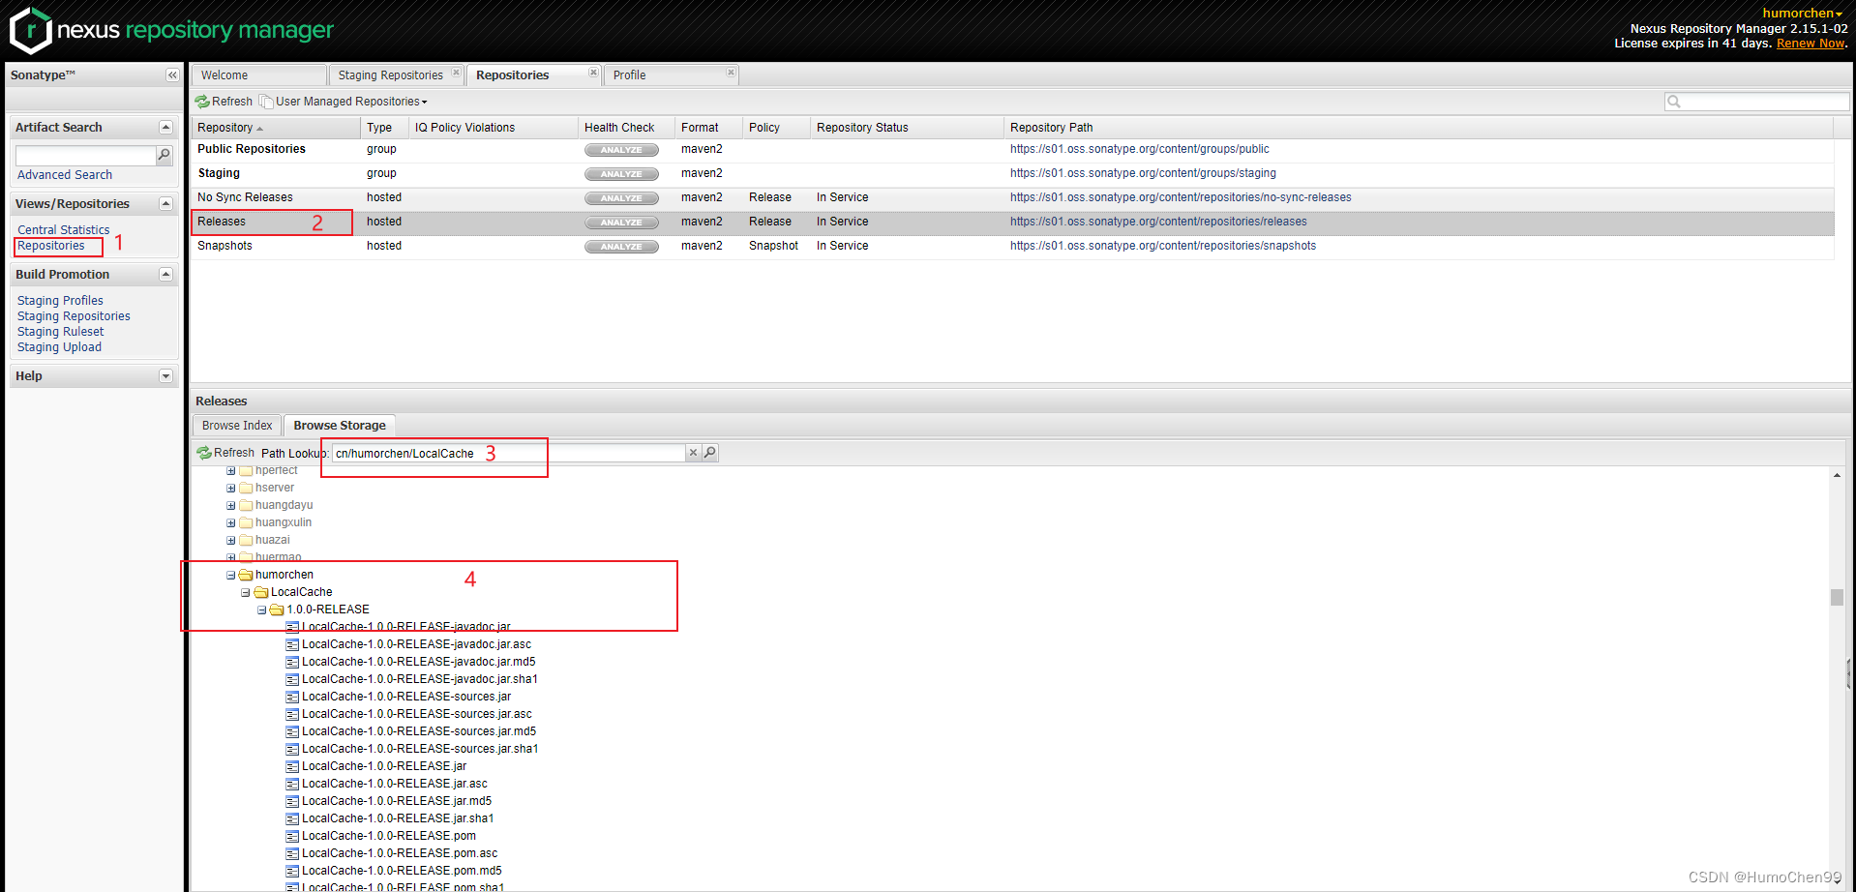Image resolution: width=1856 pixels, height=892 pixels.
Task: Open Central Statistics view
Action: point(64,230)
